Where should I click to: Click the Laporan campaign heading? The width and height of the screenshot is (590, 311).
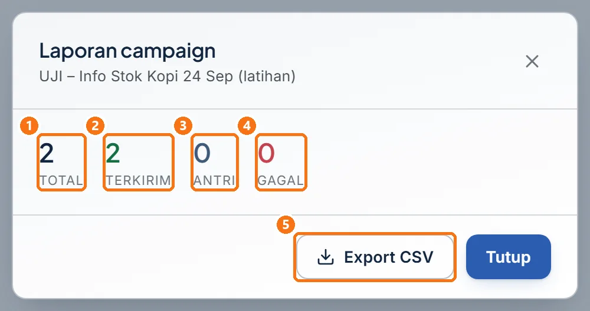[x=127, y=51]
